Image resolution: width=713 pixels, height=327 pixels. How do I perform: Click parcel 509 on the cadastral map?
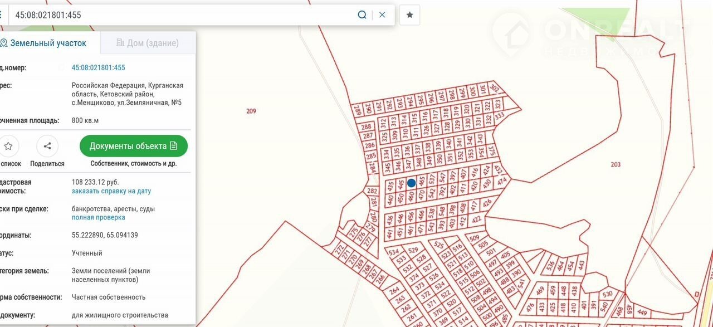475,239
